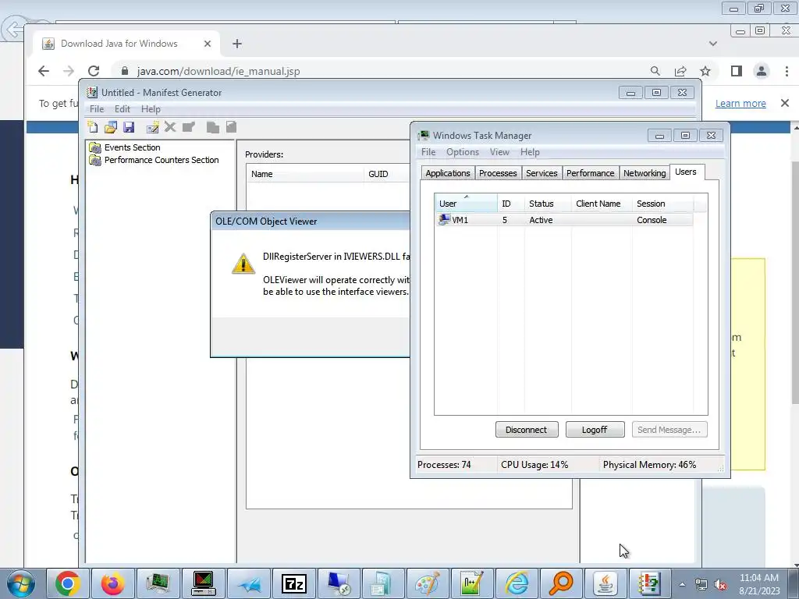Click the Chrome back arrow
The width and height of the screenshot is (799, 599).
pos(44,71)
